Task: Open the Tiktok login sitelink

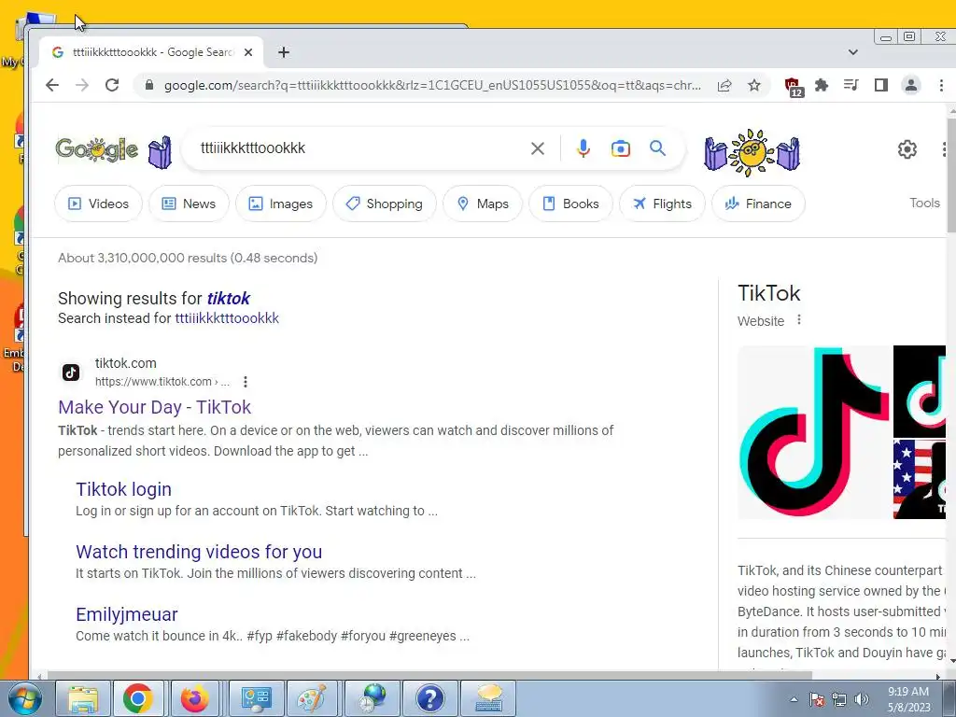Action: click(x=123, y=489)
